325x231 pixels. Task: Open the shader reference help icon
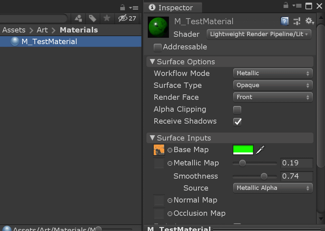tap(284, 21)
